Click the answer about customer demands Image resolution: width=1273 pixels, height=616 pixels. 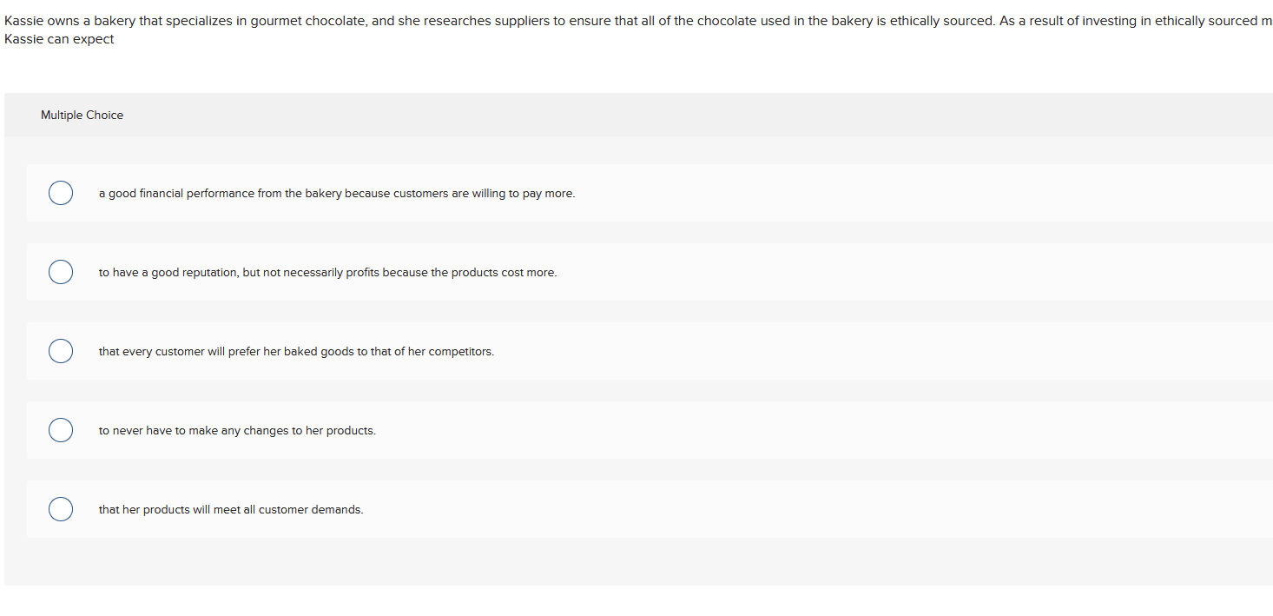point(232,509)
